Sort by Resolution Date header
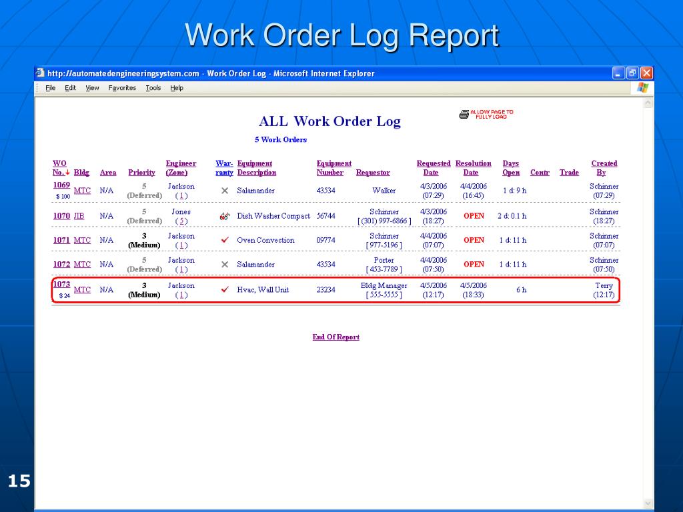The height and width of the screenshot is (512, 683). tap(473, 168)
